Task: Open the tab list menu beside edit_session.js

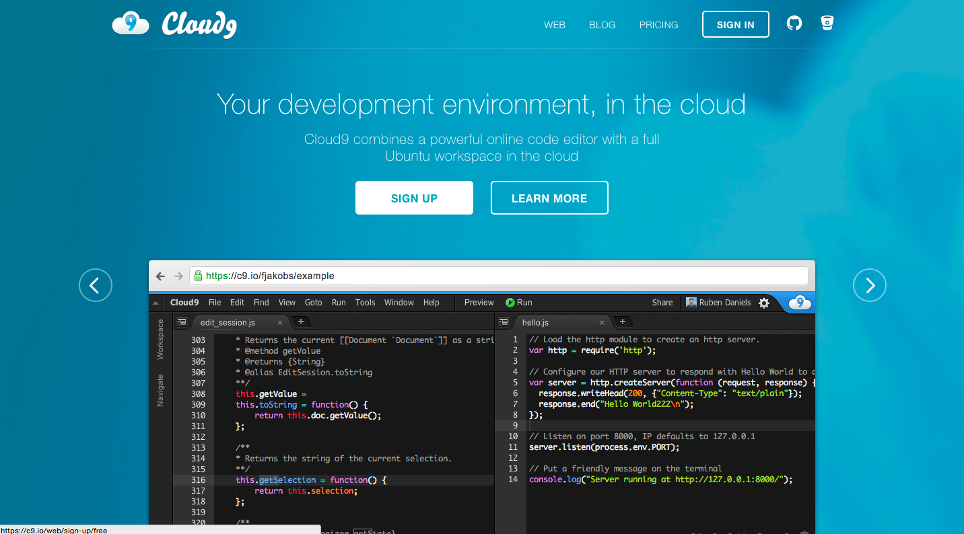Action: tap(181, 321)
